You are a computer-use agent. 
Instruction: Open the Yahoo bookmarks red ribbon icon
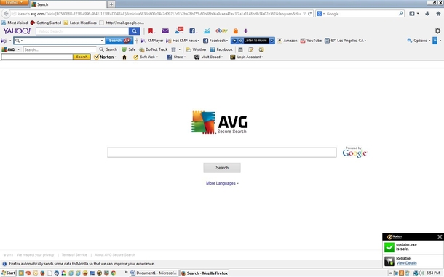[151, 31]
